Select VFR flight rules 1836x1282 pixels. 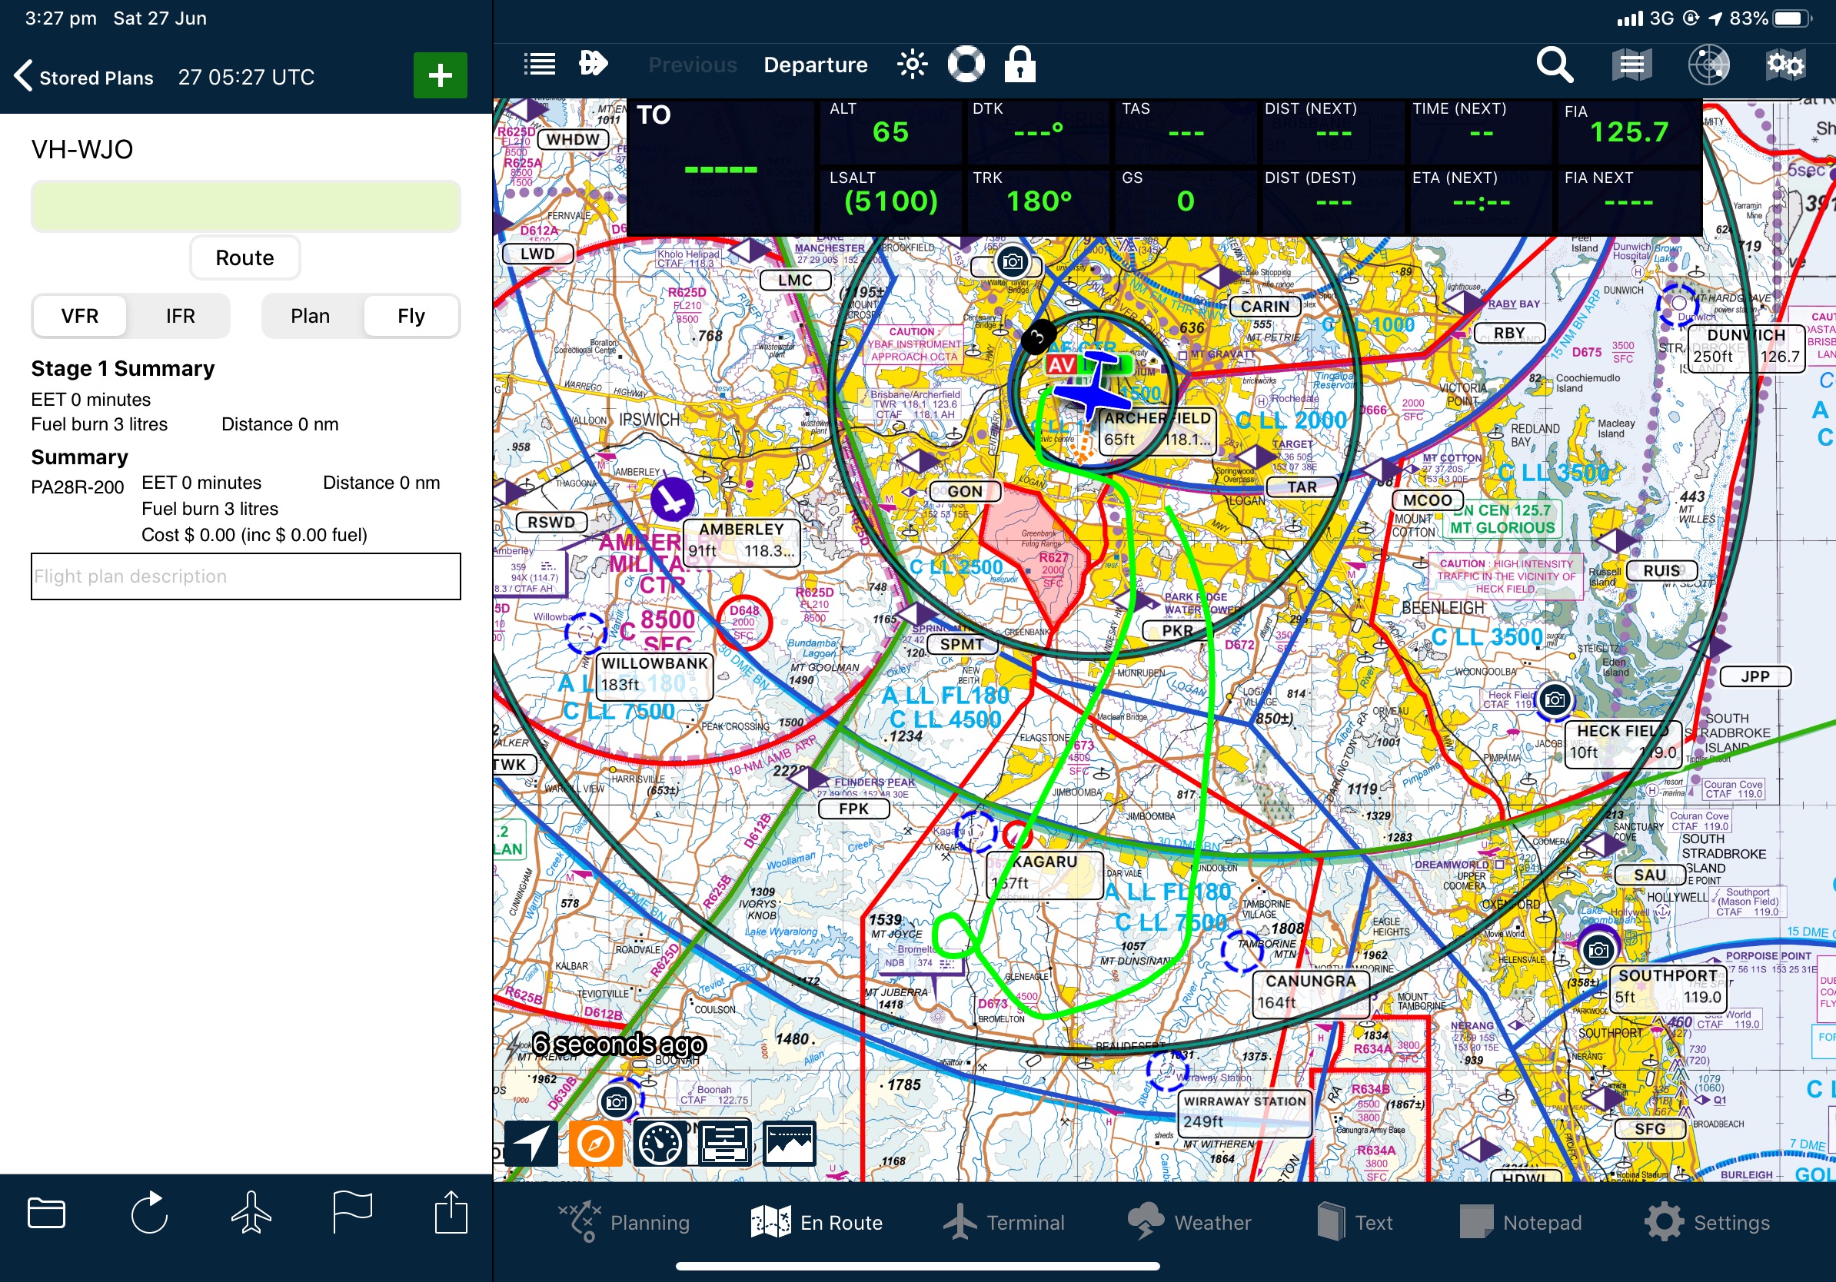(80, 316)
